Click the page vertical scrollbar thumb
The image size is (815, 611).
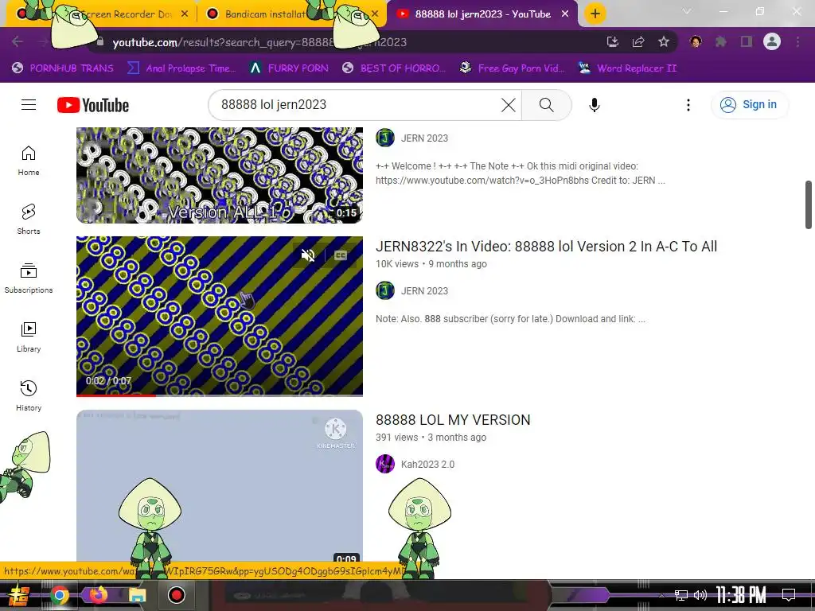[x=809, y=204]
